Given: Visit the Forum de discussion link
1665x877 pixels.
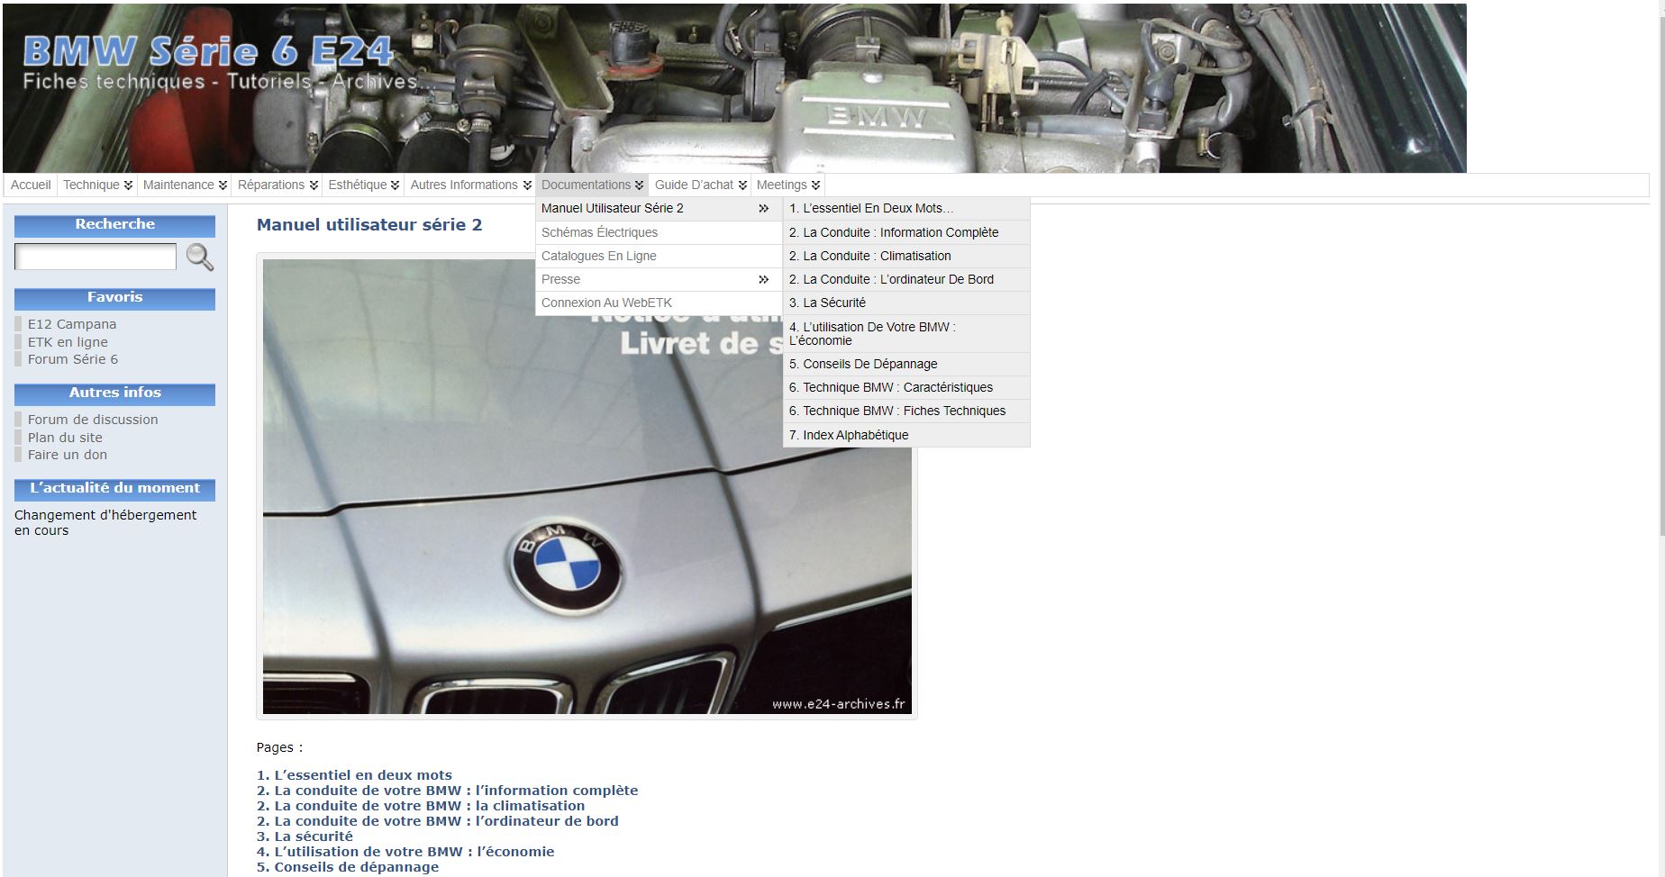Looking at the screenshot, I should (93, 420).
